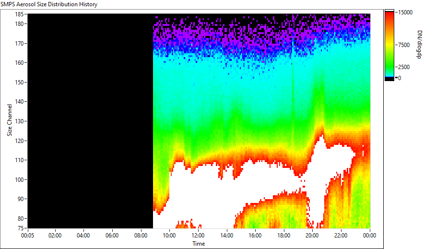The width and height of the screenshot is (424, 249).
Task: Click the 180 size channel axis value
Action: [19, 24]
